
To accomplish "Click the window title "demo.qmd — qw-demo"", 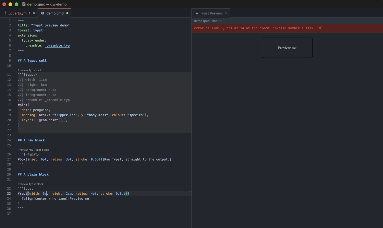I will tap(47, 4).
